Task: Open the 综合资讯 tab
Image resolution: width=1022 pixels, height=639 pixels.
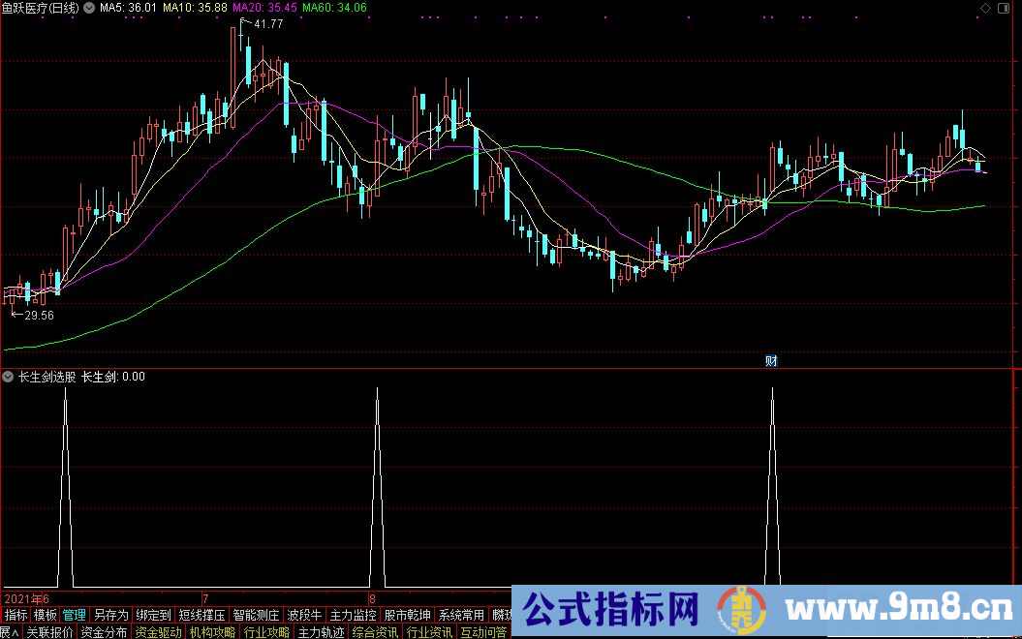Action: (375, 632)
